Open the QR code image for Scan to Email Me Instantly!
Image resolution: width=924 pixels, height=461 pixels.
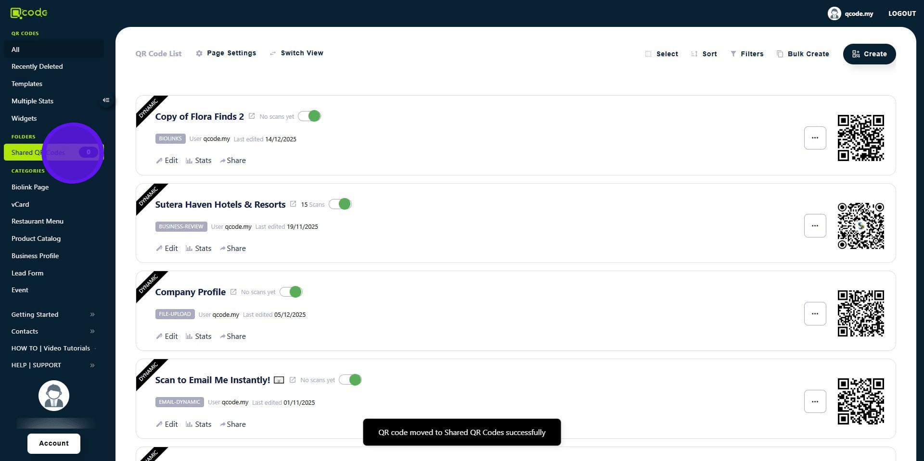(860, 401)
